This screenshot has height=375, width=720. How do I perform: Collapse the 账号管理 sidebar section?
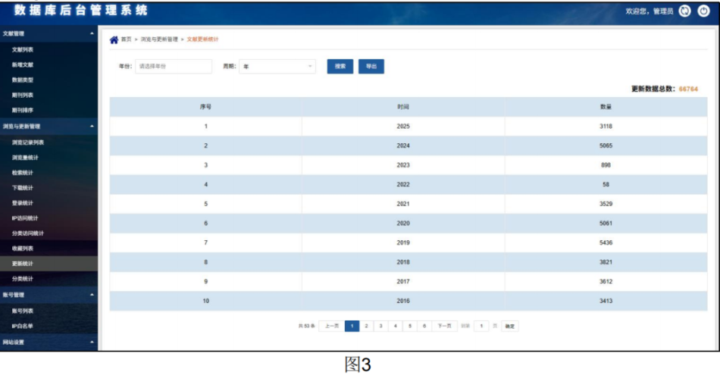[92, 295]
